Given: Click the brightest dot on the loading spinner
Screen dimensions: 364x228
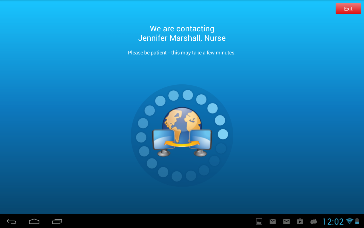Looking at the screenshot, I should click(x=223, y=134).
